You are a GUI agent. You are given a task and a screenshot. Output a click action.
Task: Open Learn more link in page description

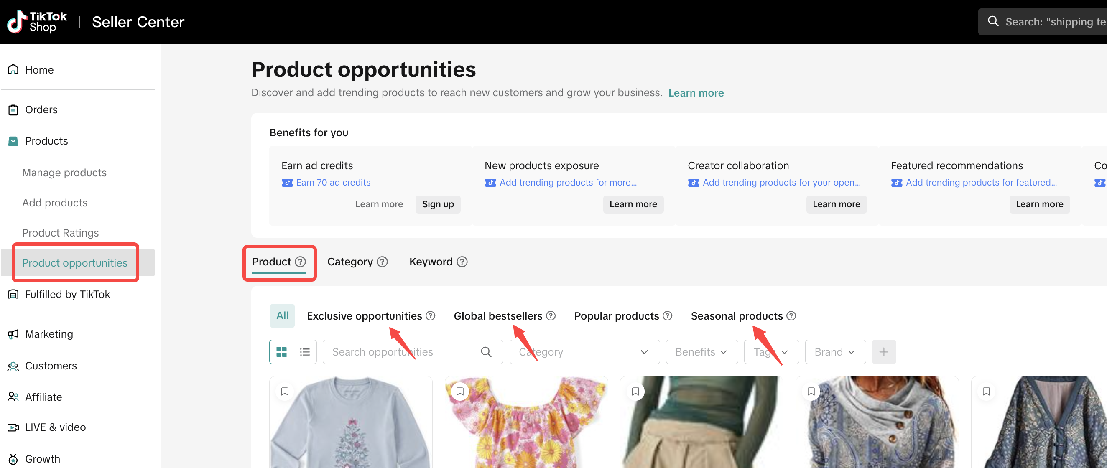696,93
